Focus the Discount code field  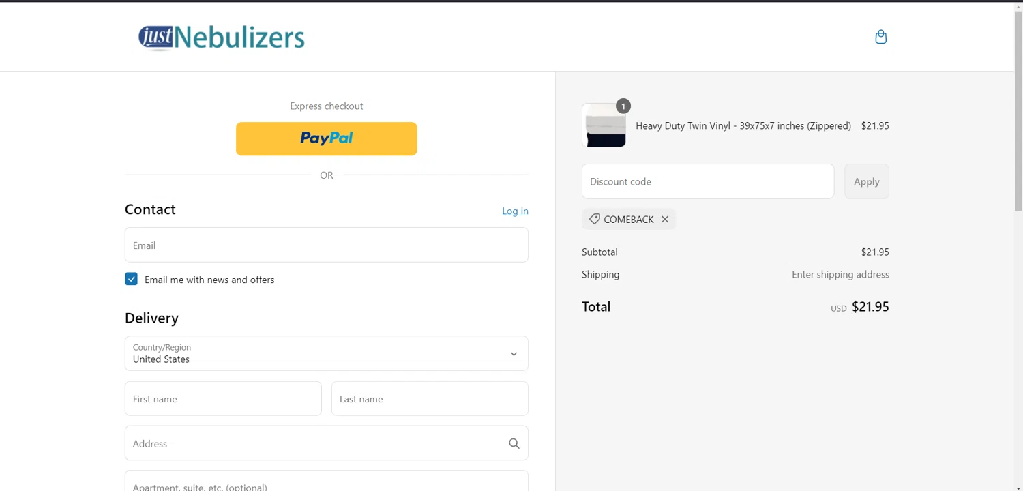pos(708,181)
